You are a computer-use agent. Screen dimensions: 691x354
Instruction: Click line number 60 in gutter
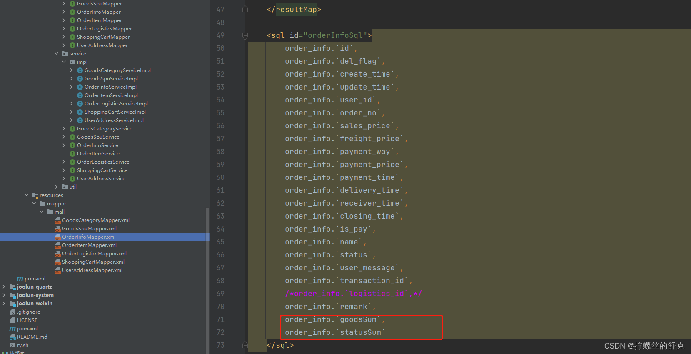220,177
